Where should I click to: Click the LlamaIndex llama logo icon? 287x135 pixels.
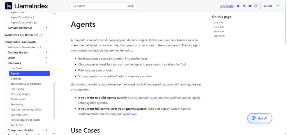coord(9,6)
